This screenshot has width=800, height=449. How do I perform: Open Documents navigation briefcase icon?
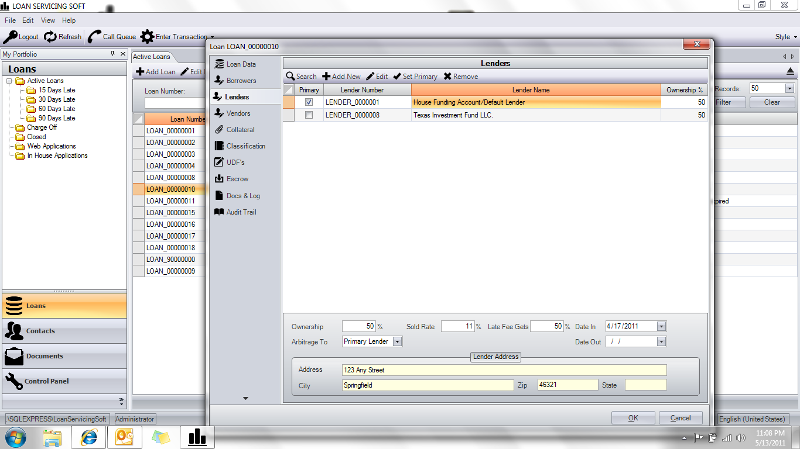(13, 356)
